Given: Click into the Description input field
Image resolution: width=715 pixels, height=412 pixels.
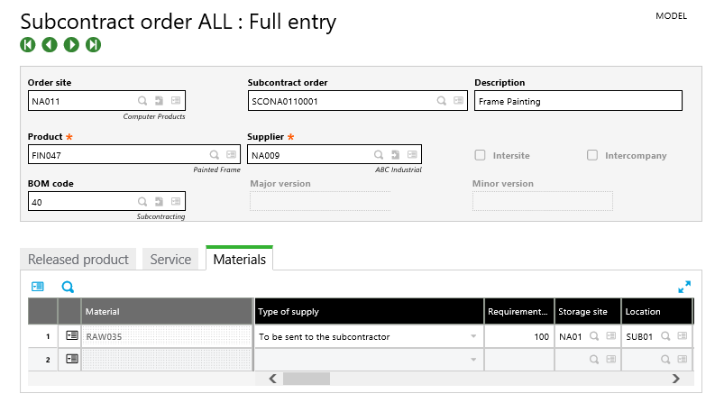Looking at the screenshot, I should coord(577,101).
